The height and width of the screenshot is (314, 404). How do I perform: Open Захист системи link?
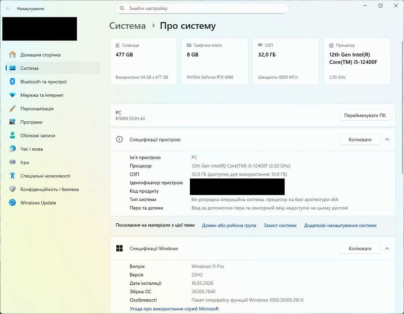click(x=280, y=226)
